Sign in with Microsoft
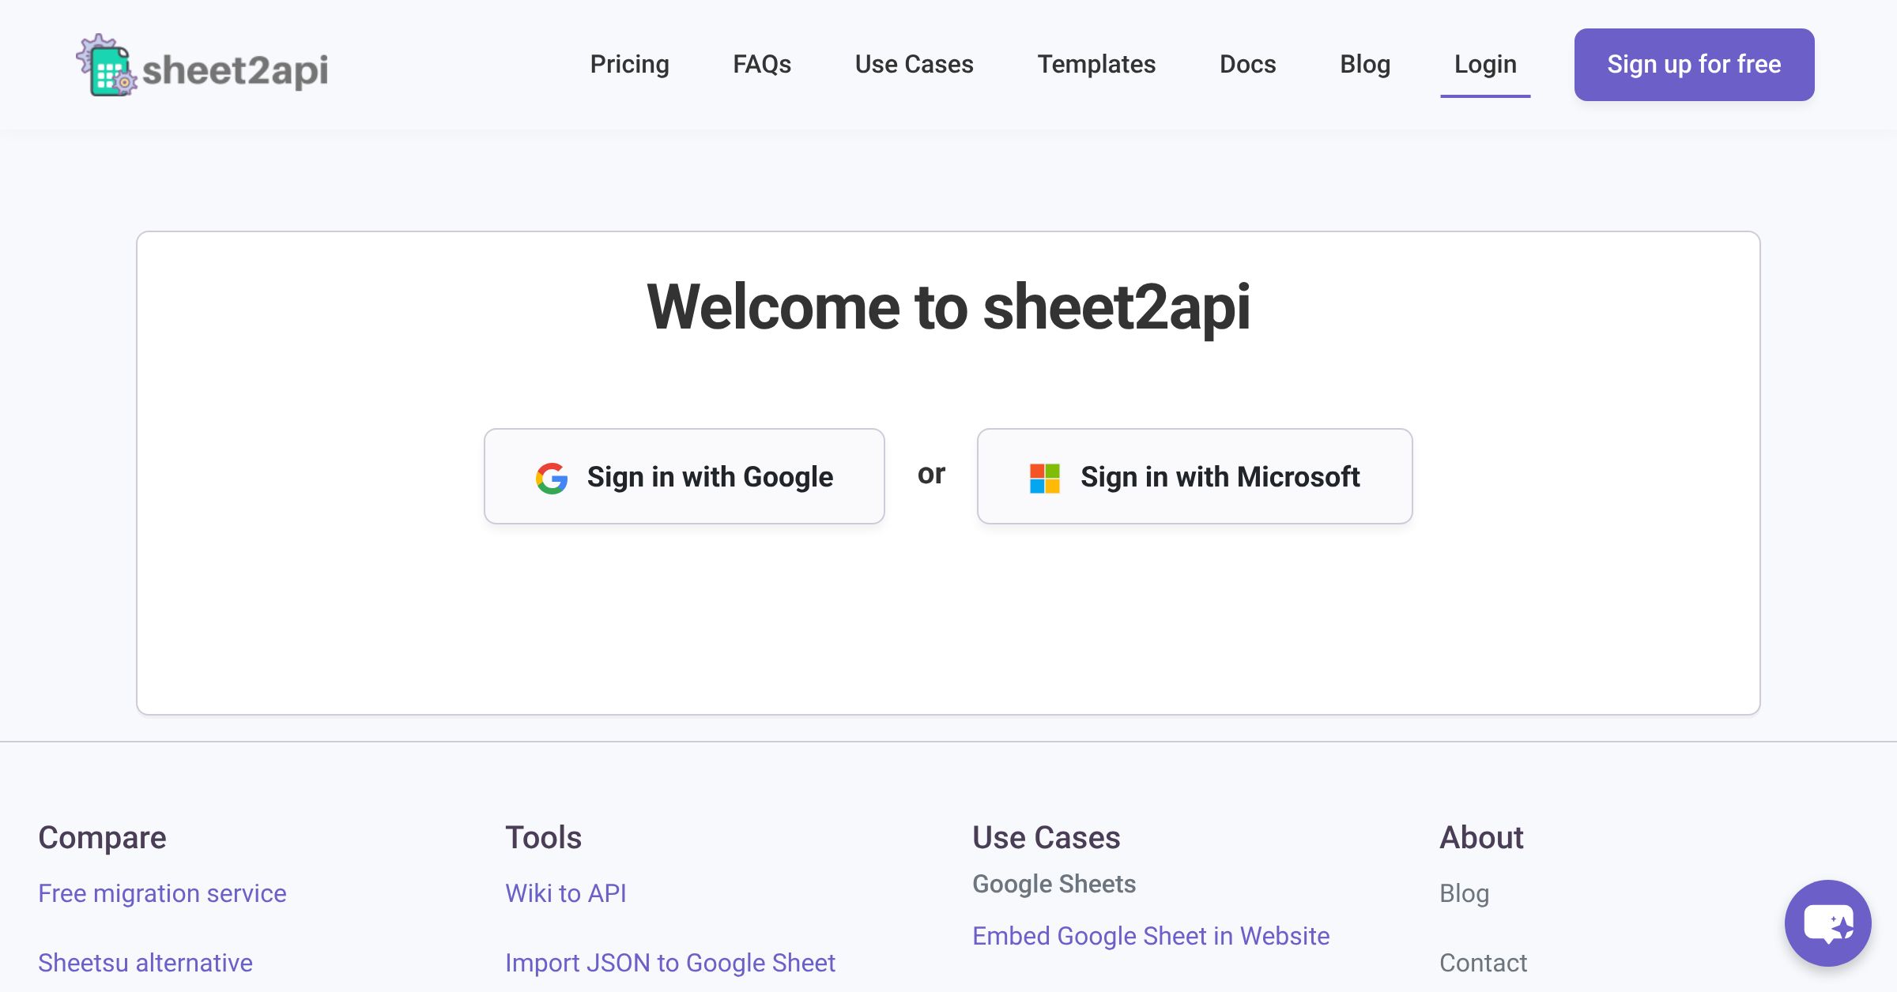1897x992 pixels. (x=1194, y=476)
